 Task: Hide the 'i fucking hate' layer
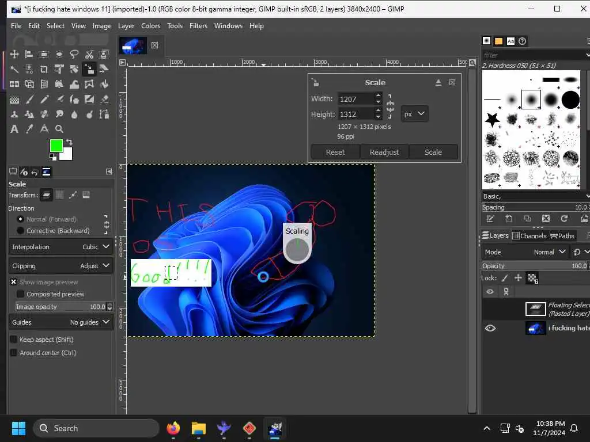click(490, 328)
